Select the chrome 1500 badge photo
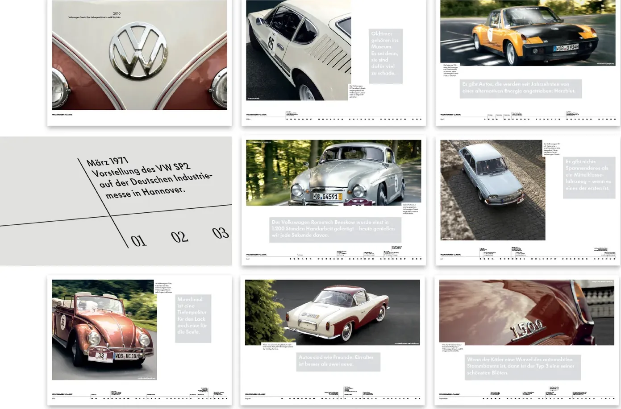 [527, 312]
